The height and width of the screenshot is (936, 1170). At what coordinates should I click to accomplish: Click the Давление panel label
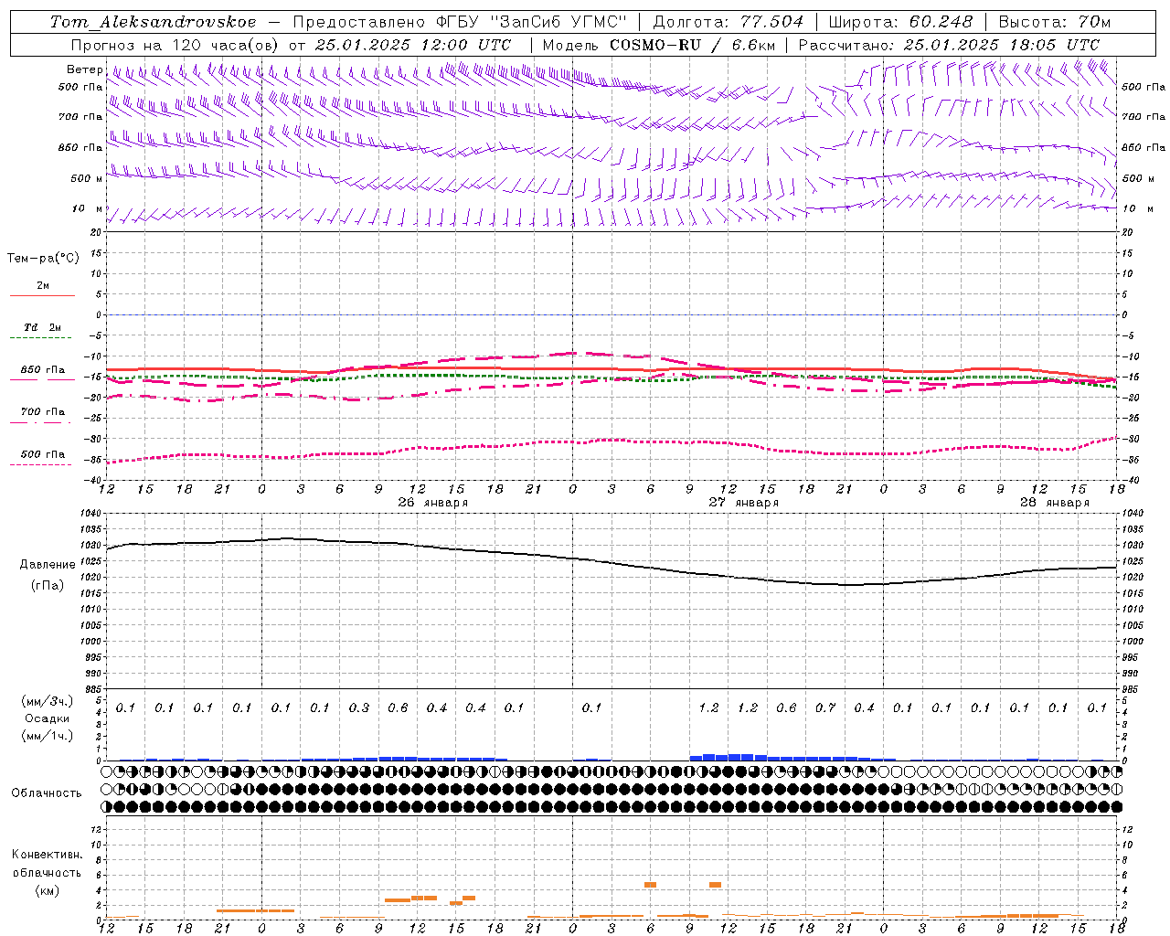(x=48, y=565)
